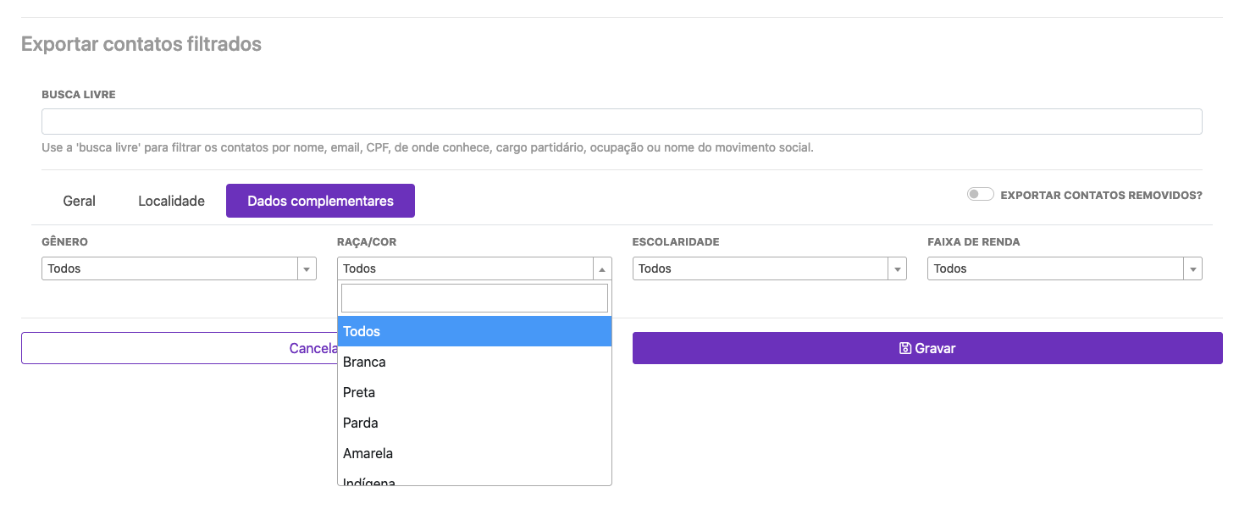Viewport: 1239px width, 520px height.
Task: Open the Localidade tab
Action: pos(171,201)
